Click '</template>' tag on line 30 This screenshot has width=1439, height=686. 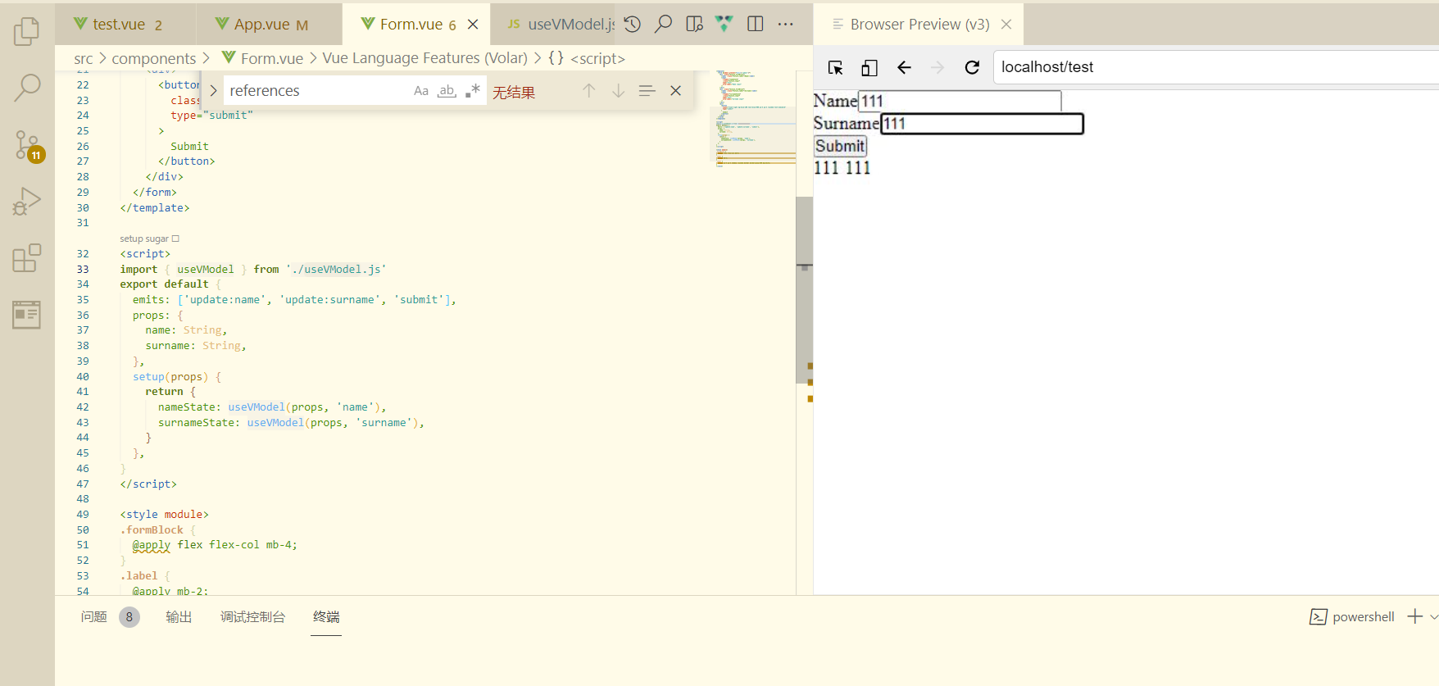[155, 208]
